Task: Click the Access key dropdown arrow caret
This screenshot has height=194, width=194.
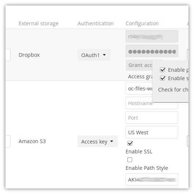Action: tap(112, 141)
